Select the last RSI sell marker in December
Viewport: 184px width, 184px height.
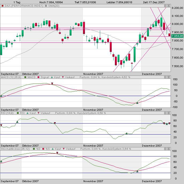pos(169,123)
